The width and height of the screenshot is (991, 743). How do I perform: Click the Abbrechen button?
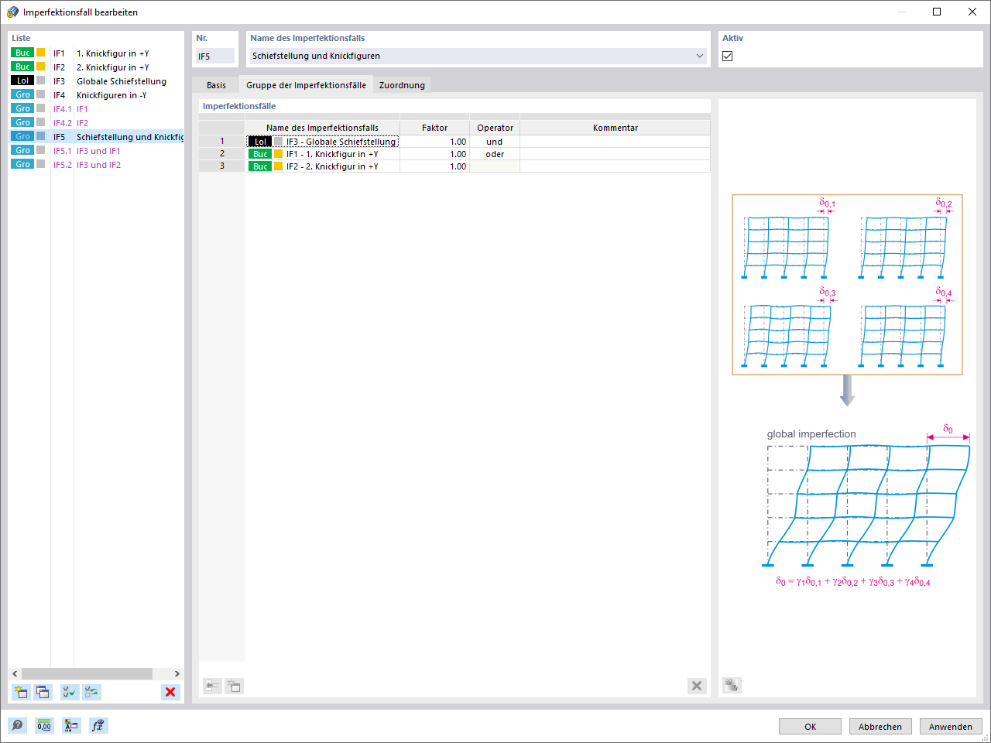(x=880, y=727)
